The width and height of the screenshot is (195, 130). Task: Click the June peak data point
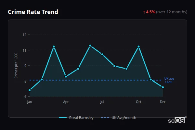coord(90,45)
